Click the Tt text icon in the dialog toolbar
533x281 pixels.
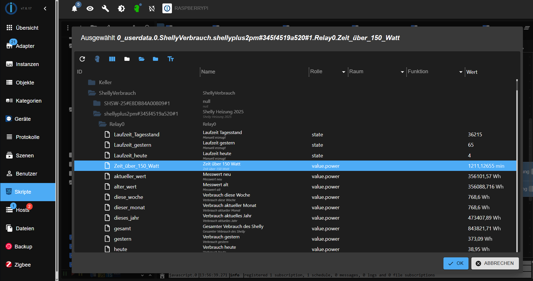click(170, 59)
